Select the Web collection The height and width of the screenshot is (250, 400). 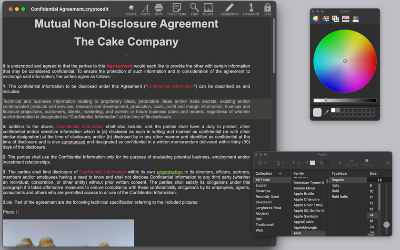pos(272,230)
